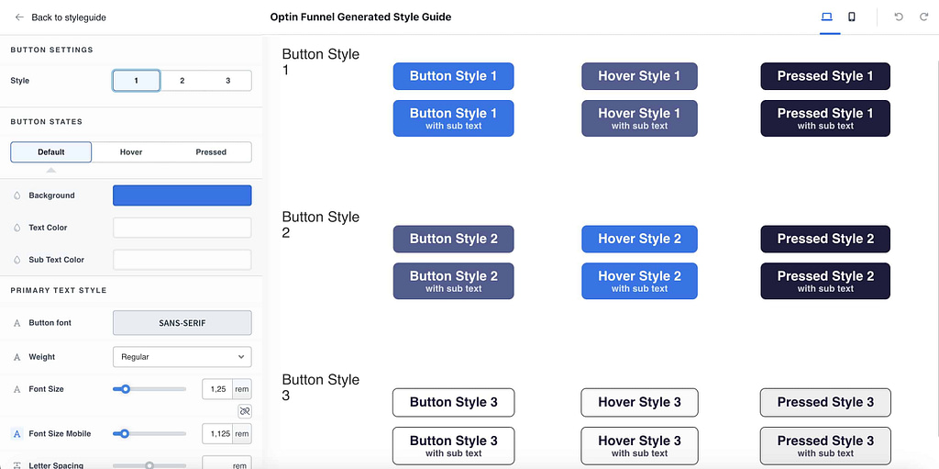Image resolution: width=939 pixels, height=469 pixels.
Task: Click the Optin Funnel Generated Style Guide title
Action: 360,17
